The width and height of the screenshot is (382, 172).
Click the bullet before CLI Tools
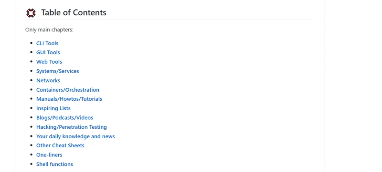click(31, 43)
